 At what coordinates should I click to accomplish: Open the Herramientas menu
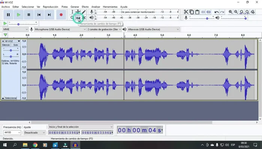coord(110,7)
